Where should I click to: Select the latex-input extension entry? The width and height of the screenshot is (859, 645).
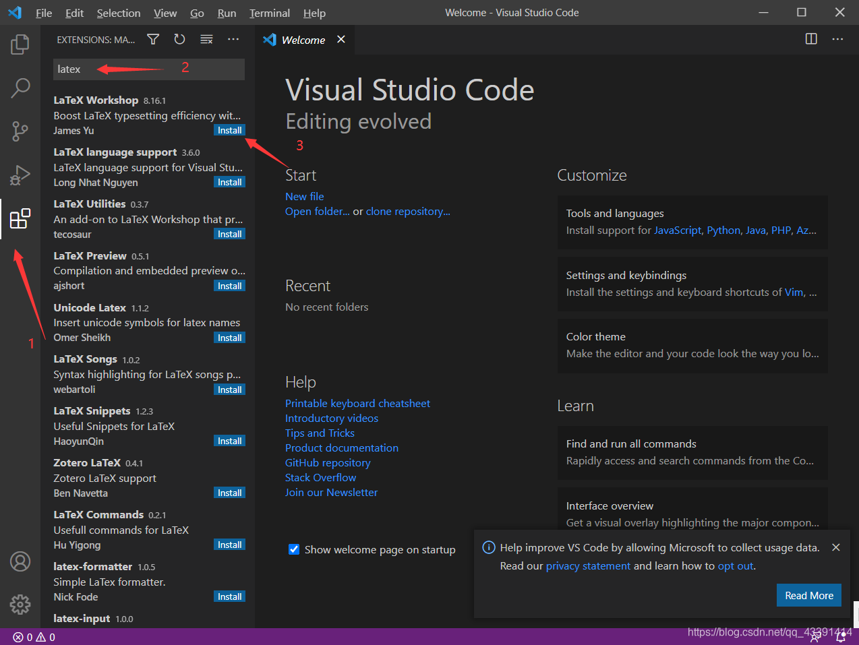pyautogui.click(x=149, y=618)
